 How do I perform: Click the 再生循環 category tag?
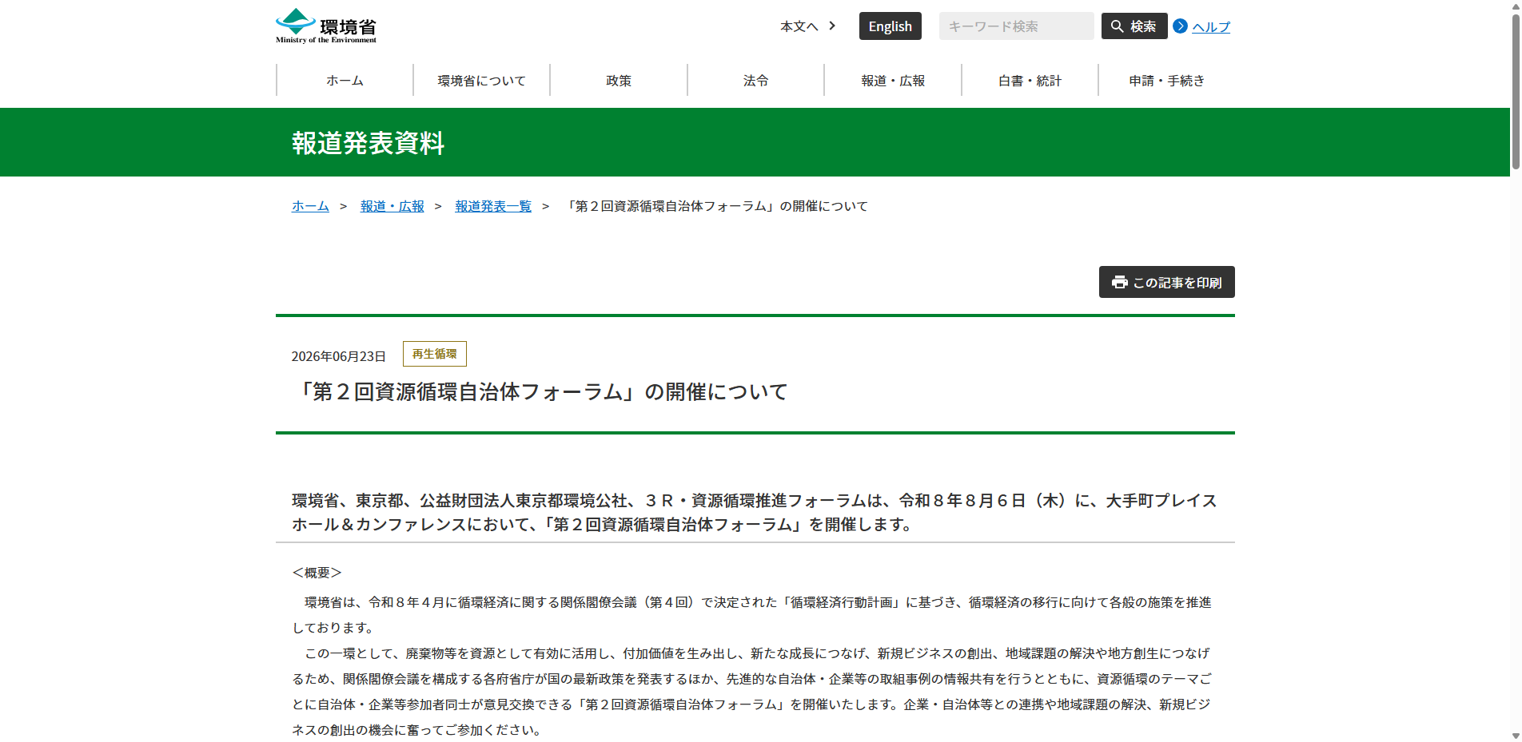[435, 354]
